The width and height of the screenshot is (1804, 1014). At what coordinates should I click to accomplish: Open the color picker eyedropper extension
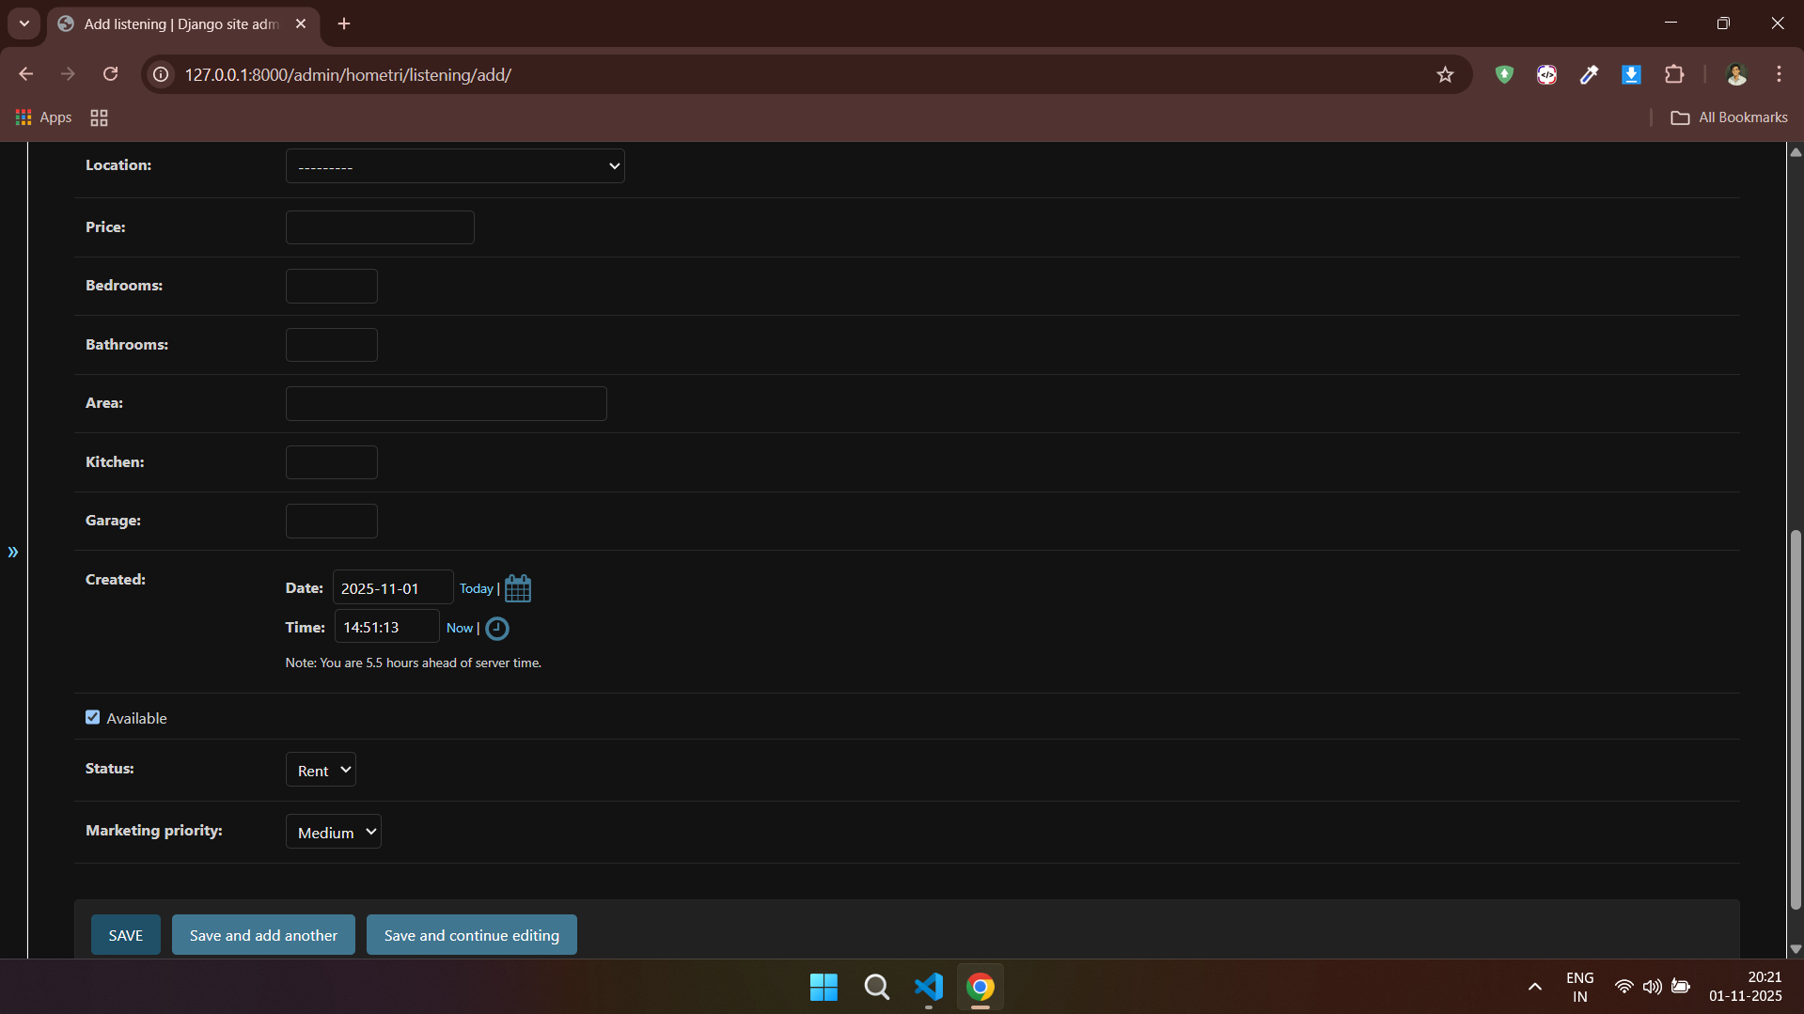coord(1589,74)
